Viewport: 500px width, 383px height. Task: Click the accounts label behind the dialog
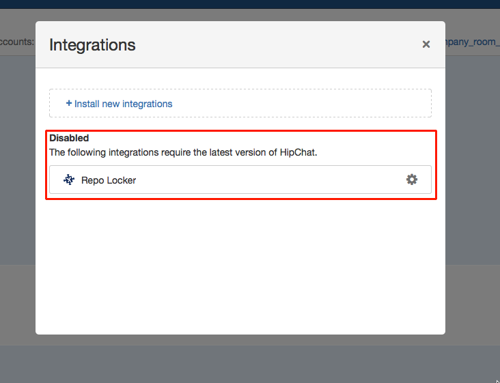[x=17, y=42]
